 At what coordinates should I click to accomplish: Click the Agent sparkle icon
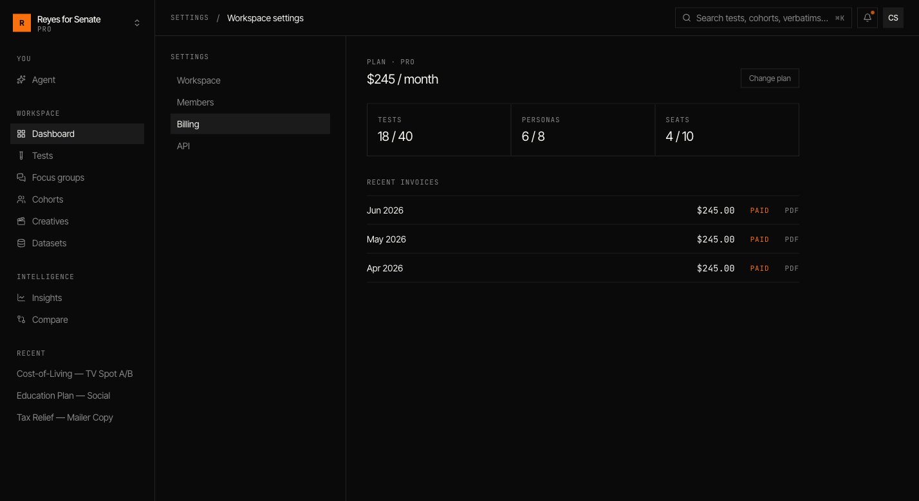(x=21, y=80)
